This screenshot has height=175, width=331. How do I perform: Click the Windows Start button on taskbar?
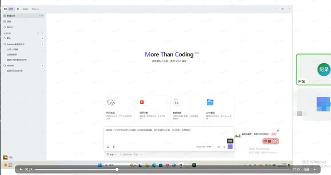pos(100,165)
